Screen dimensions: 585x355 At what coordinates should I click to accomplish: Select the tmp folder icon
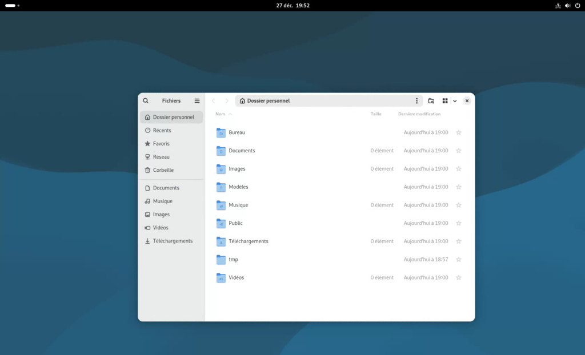click(221, 260)
